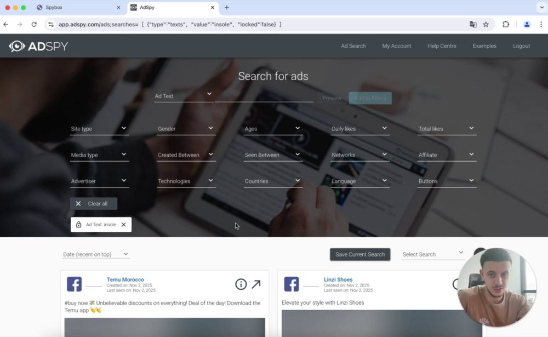548x337 pixels.
Task: Open the Technologies dropdown
Action: pos(186,181)
